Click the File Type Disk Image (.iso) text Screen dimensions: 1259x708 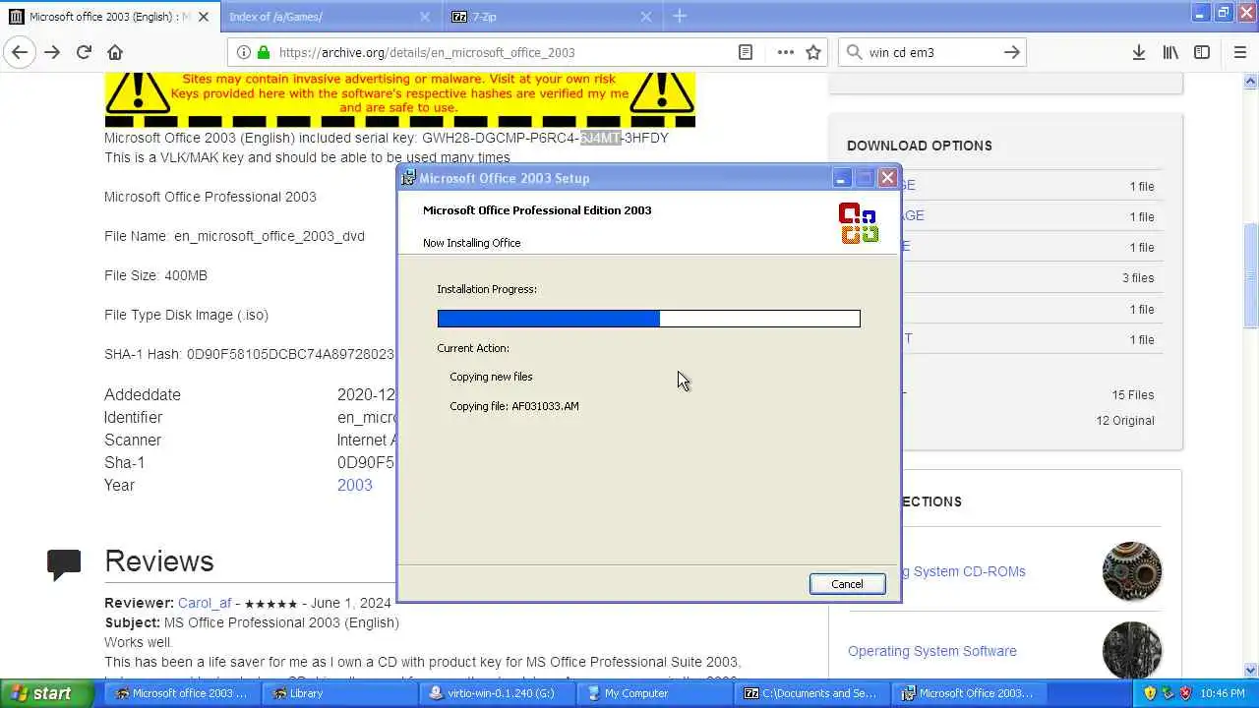[x=187, y=315]
